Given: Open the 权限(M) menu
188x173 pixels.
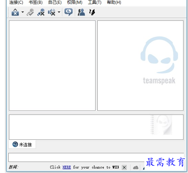Looking at the screenshot, I should (x=74, y=2).
